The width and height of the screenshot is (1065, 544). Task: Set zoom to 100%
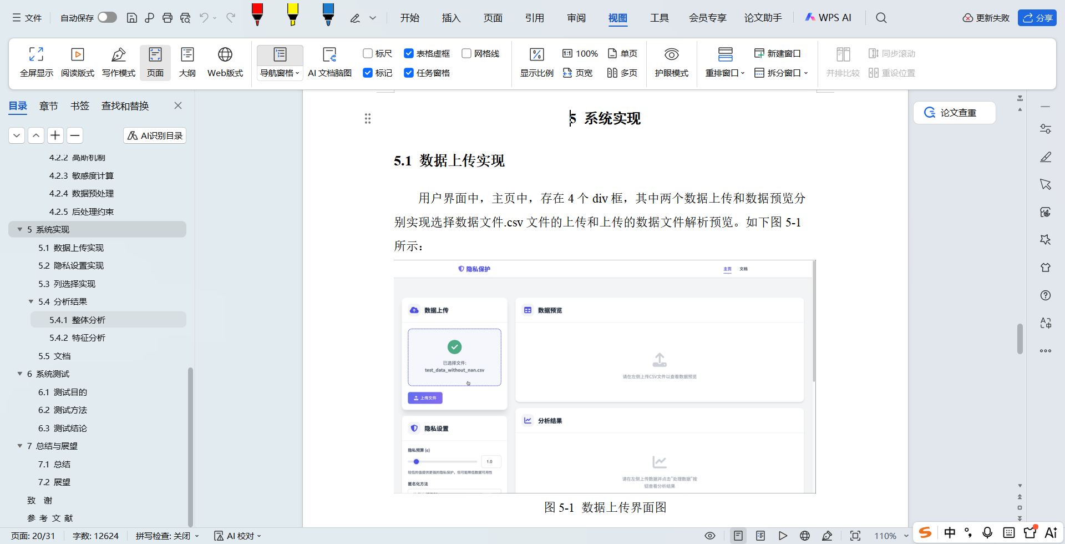point(580,53)
